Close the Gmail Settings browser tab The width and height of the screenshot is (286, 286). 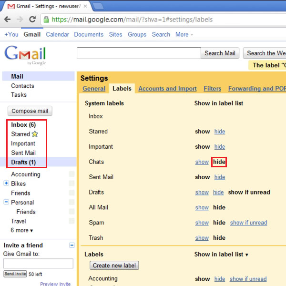click(x=85, y=6)
